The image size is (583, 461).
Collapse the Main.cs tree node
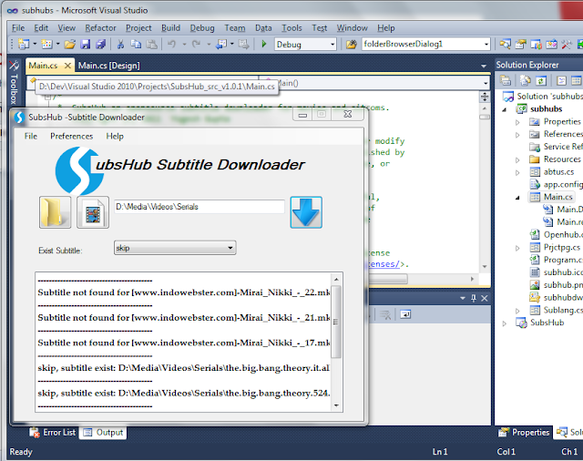517,198
